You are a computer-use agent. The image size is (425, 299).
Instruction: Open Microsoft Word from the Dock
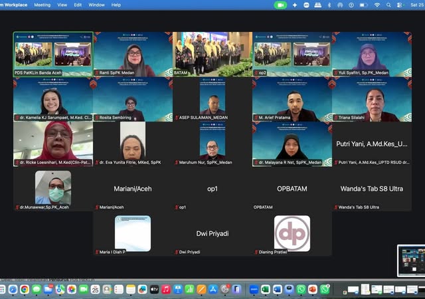(x=278, y=290)
